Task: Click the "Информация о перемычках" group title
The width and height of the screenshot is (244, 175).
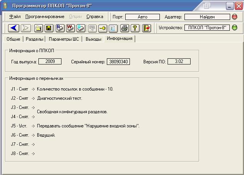Action: pos(36,78)
